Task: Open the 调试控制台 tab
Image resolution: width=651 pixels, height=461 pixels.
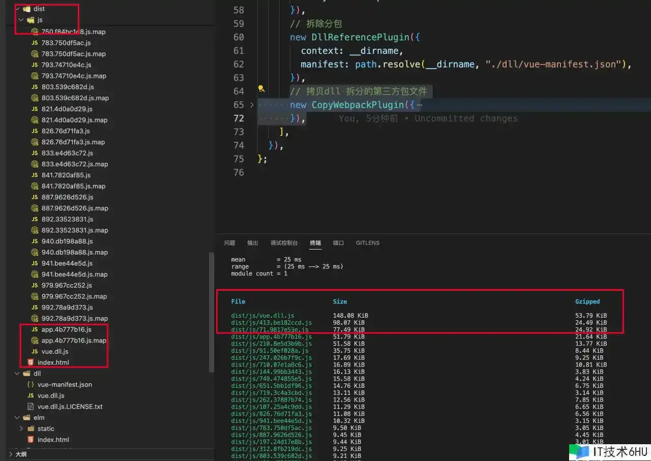Action: pyautogui.click(x=284, y=243)
